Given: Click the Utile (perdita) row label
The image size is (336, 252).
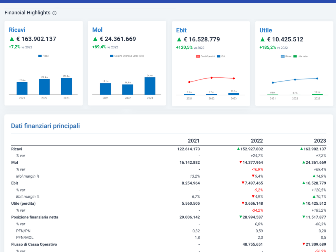Looking at the screenshot, I should tap(24, 204).
